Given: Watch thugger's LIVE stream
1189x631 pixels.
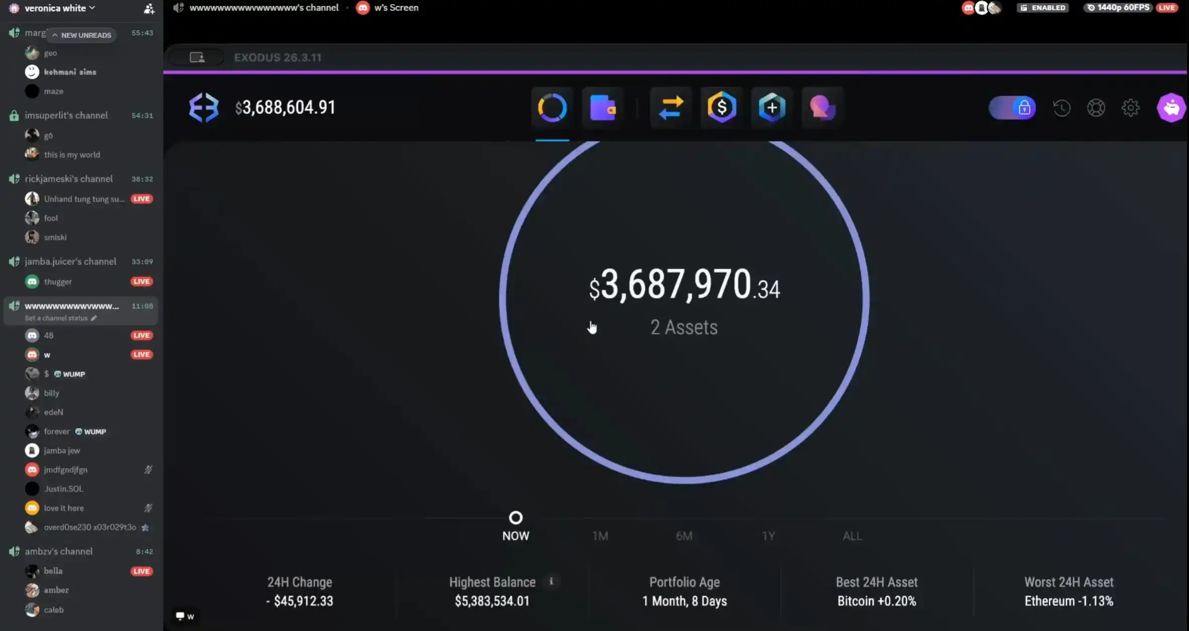Looking at the screenshot, I should click(141, 281).
